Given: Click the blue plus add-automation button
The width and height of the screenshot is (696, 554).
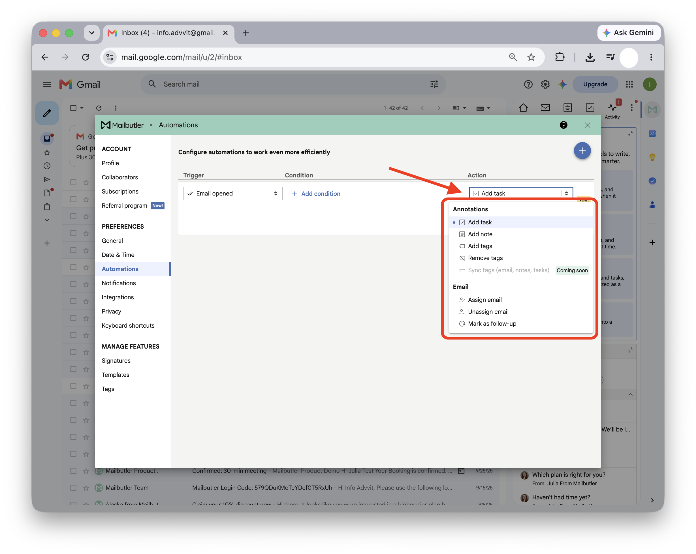Looking at the screenshot, I should coord(582,151).
